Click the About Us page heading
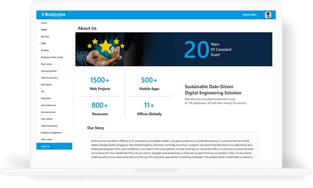Screen dimensions: 313x188 (x=87, y=28)
